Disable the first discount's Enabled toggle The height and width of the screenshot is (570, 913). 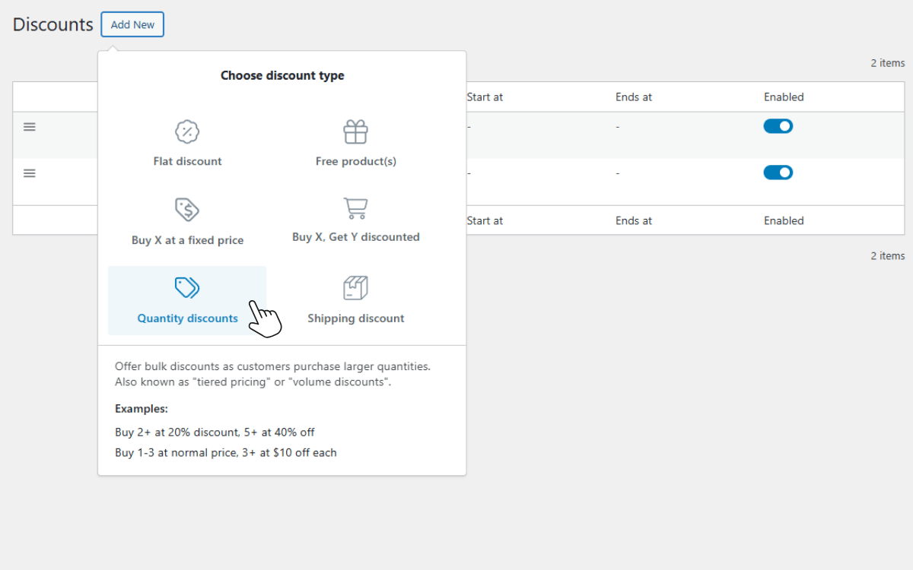pos(778,126)
